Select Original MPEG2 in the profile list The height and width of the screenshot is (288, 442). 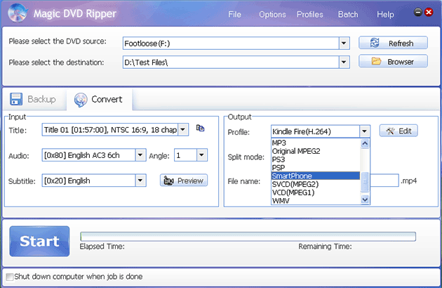(316, 151)
